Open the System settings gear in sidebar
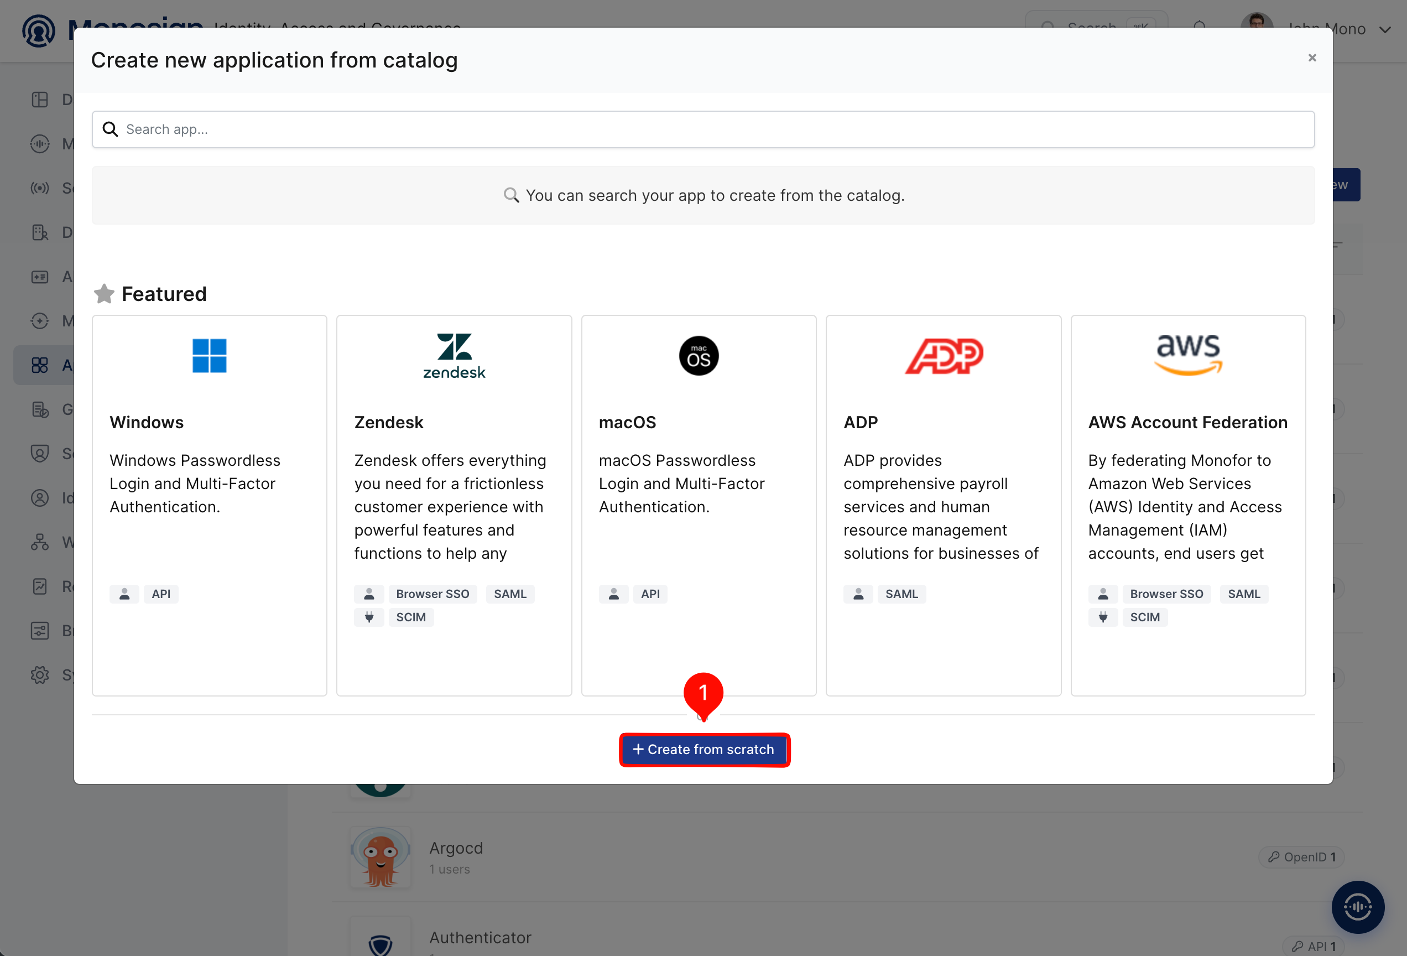Viewport: 1407px width, 956px height. [x=40, y=674]
